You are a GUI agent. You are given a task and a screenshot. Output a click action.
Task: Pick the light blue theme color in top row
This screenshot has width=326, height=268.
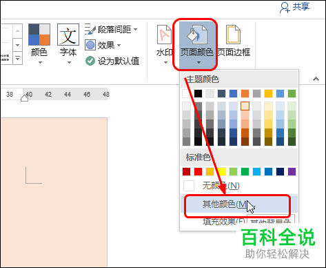tap(280, 94)
